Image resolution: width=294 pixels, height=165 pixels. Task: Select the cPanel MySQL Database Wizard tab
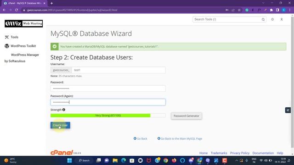click(x=24, y=3)
